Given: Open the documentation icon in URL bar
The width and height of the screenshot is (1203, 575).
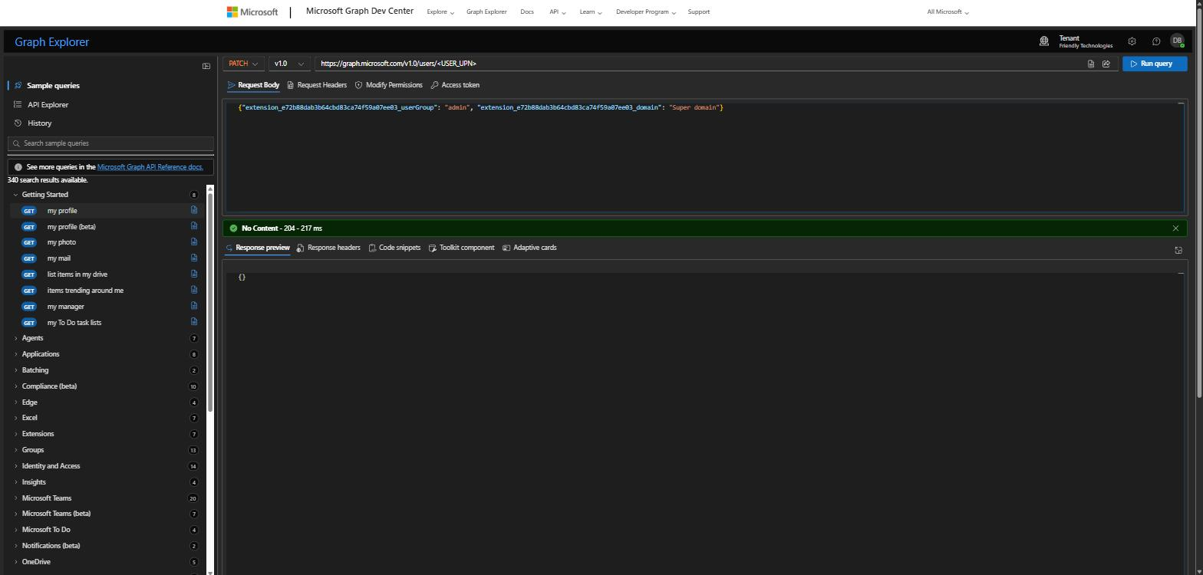Looking at the screenshot, I should pyautogui.click(x=1091, y=64).
